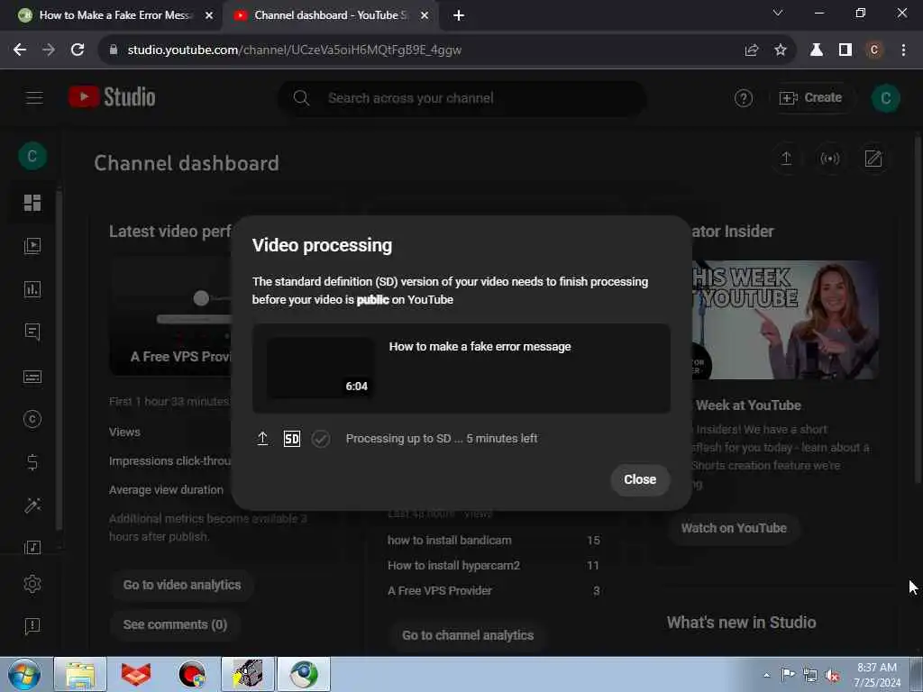Focus the 'Search across your channel' field
Viewport: 923px width, 692px height.
point(462,98)
